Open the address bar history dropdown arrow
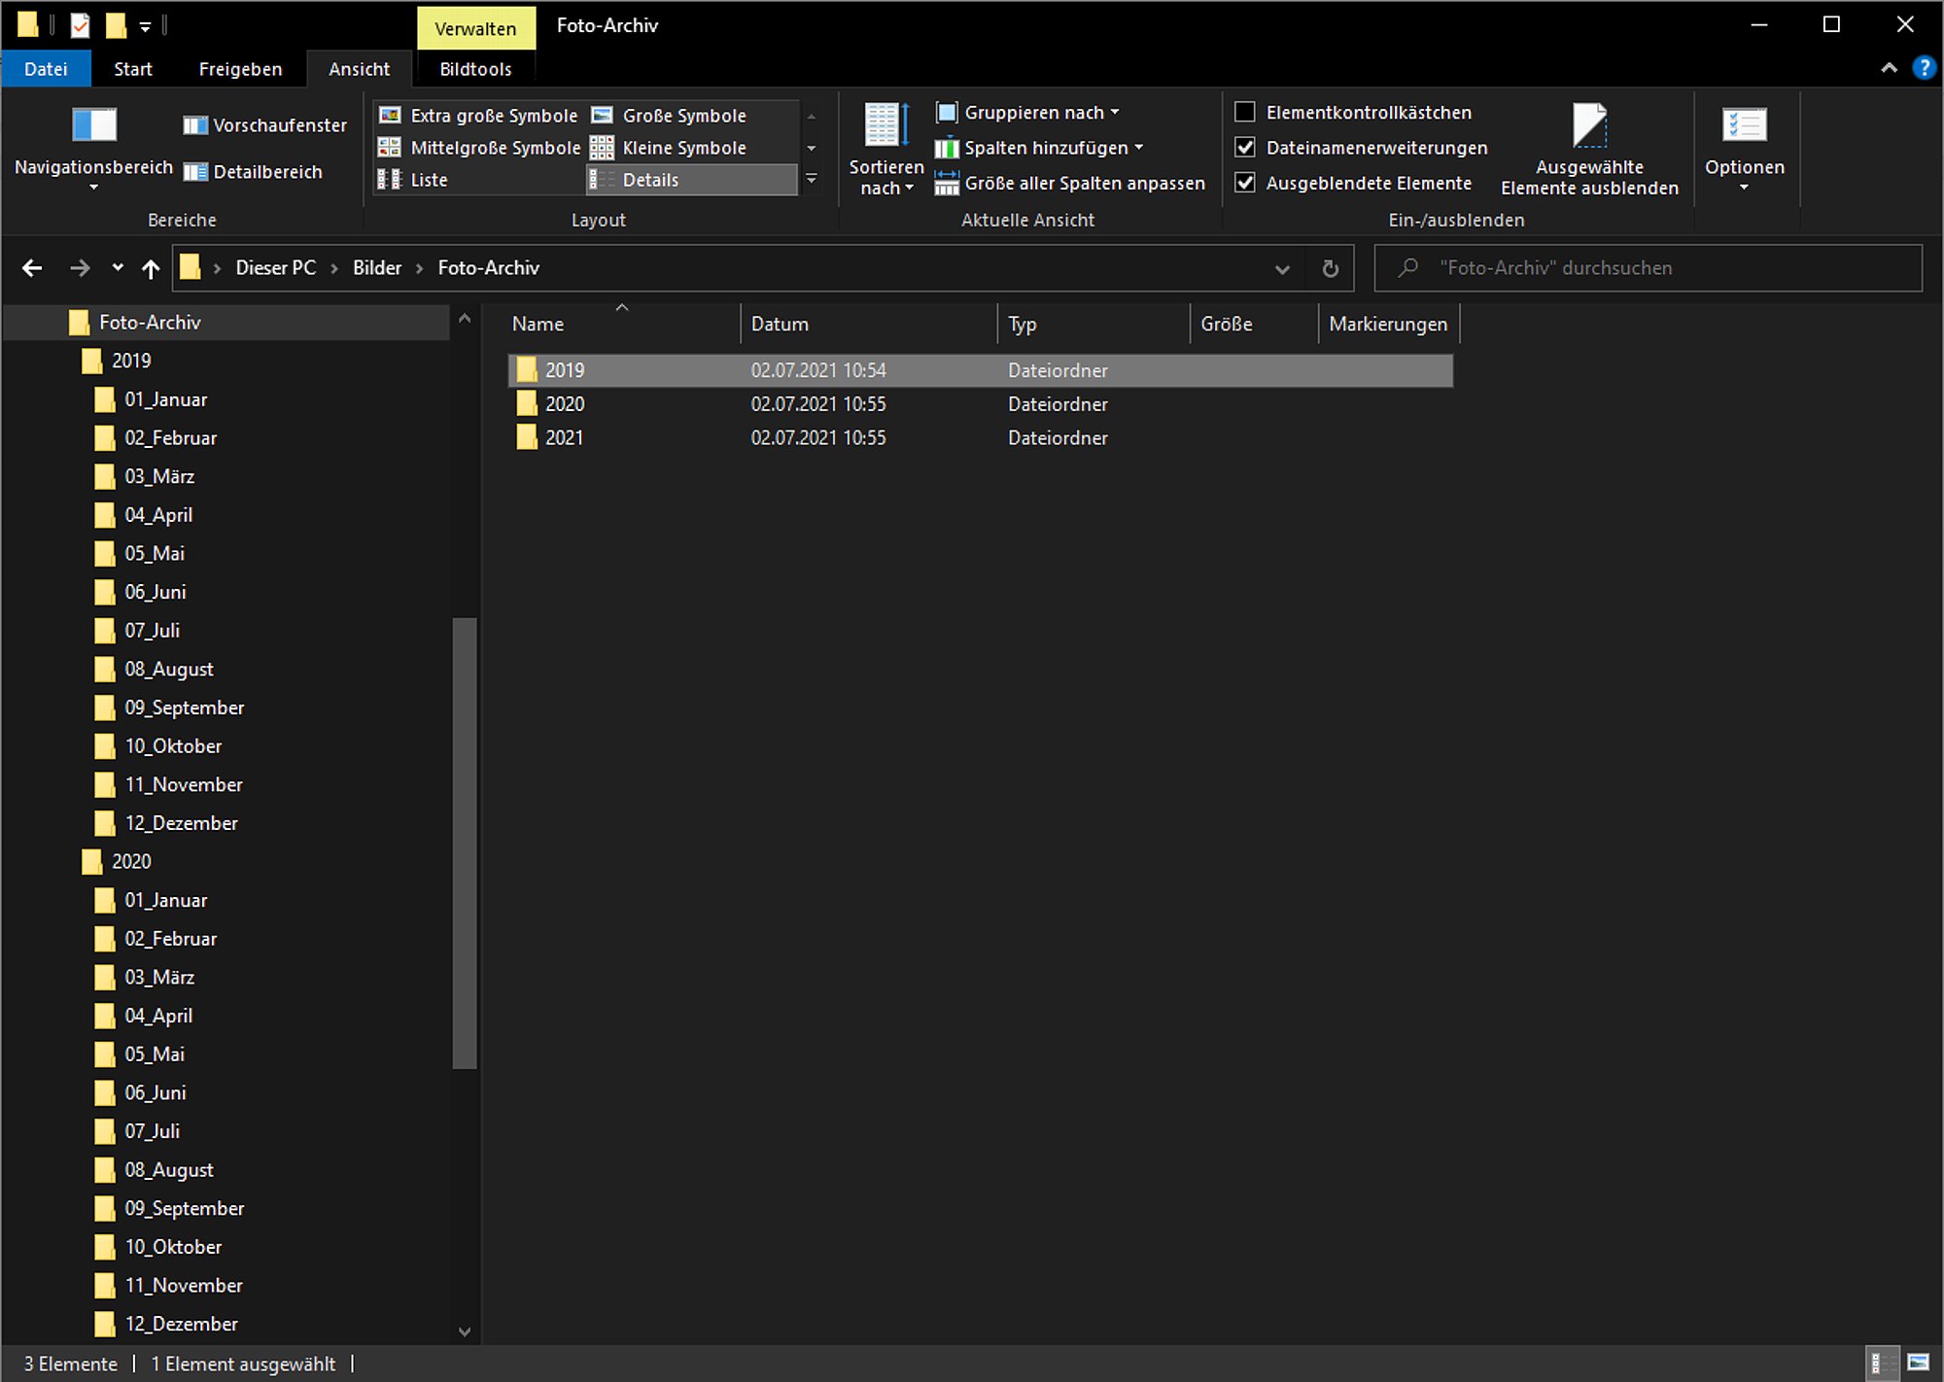1944x1382 pixels. [x=1282, y=269]
